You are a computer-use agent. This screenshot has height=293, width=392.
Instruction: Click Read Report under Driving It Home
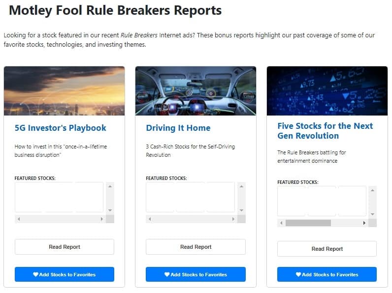[x=196, y=247]
